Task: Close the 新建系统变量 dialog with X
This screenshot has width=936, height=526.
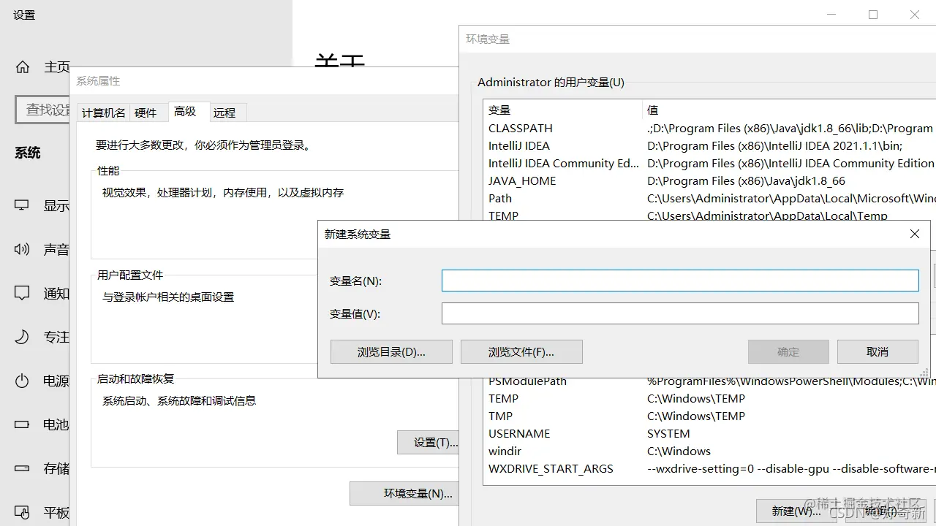Action: [914, 234]
